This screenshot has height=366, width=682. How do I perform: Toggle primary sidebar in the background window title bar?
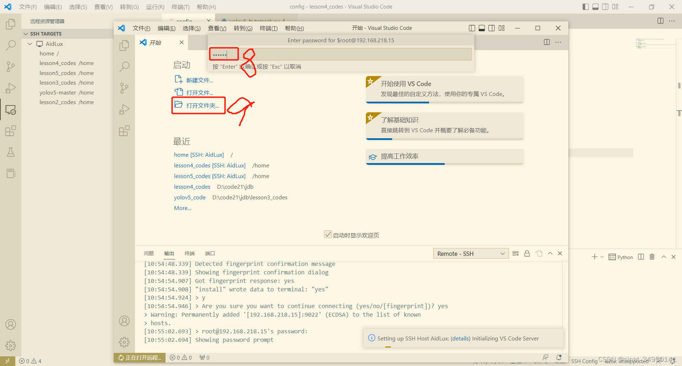click(x=586, y=7)
